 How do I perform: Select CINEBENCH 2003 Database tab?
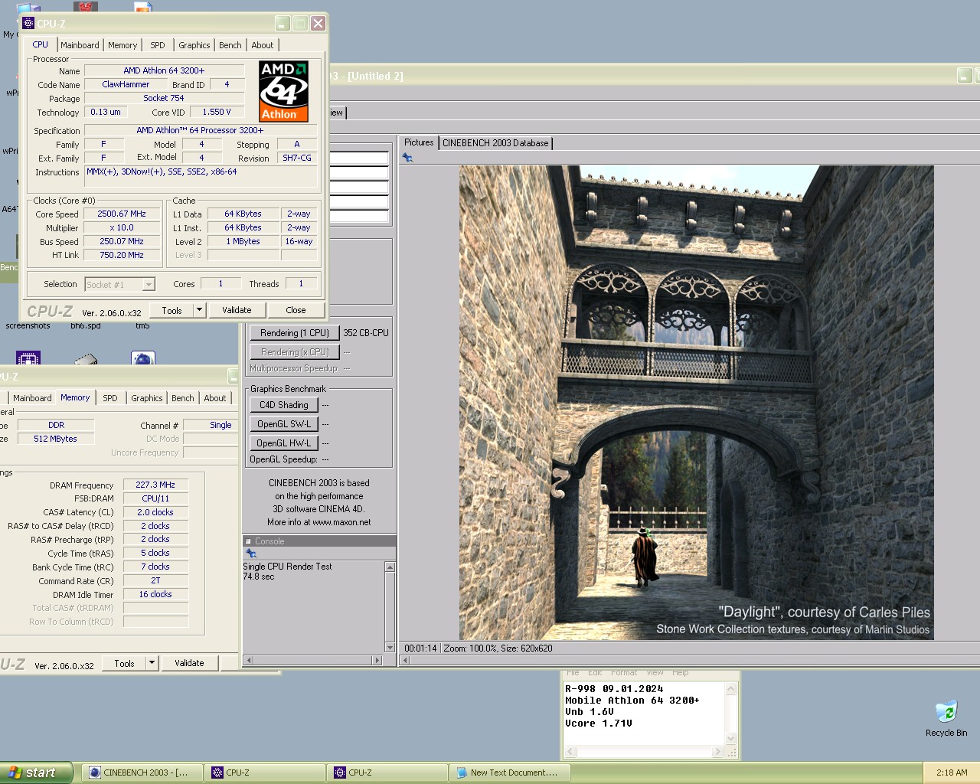(x=495, y=143)
